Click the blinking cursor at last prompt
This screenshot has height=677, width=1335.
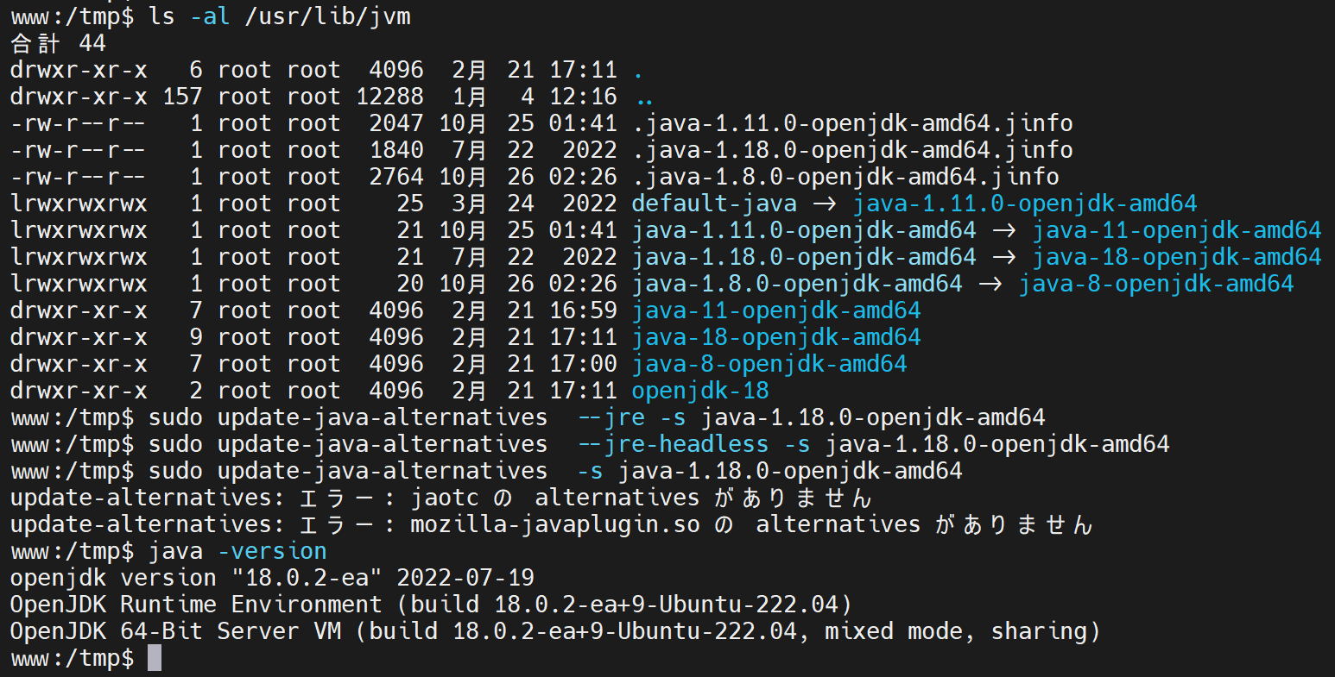[x=155, y=659]
